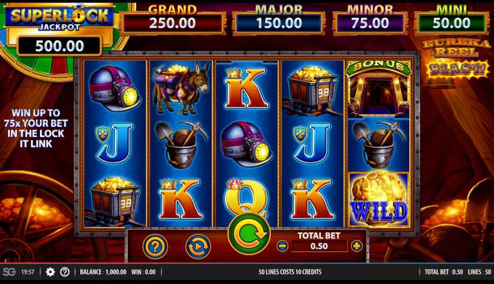Open help icon in the bottom bar
The height and width of the screenshot is (284, 494).
pos(64,272)
